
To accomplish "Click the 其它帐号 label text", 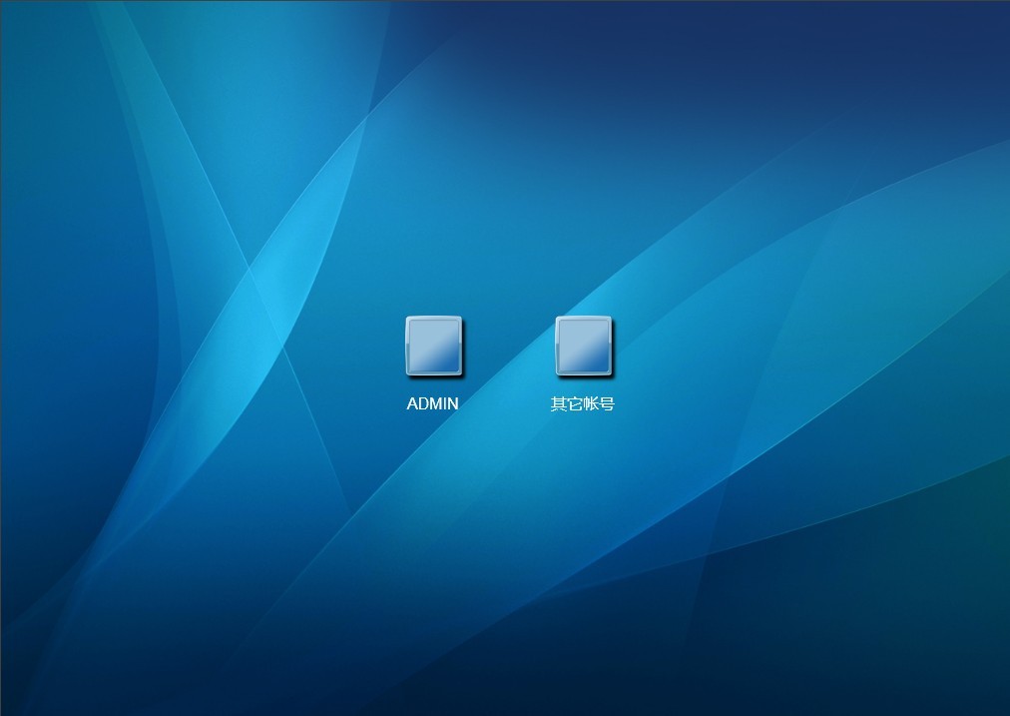I will [582, 404].
